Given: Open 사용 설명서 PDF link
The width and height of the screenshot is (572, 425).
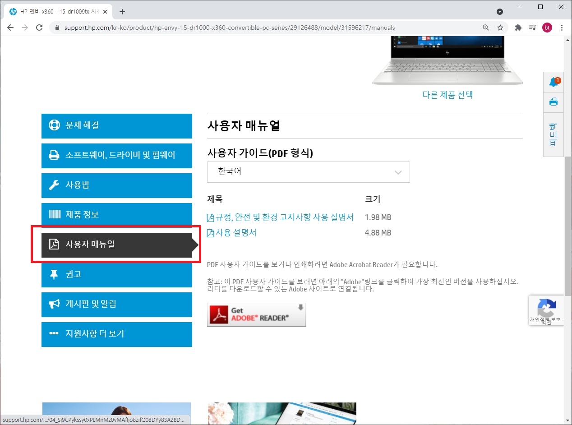Looking at the screenshot, I should point(232,233).
